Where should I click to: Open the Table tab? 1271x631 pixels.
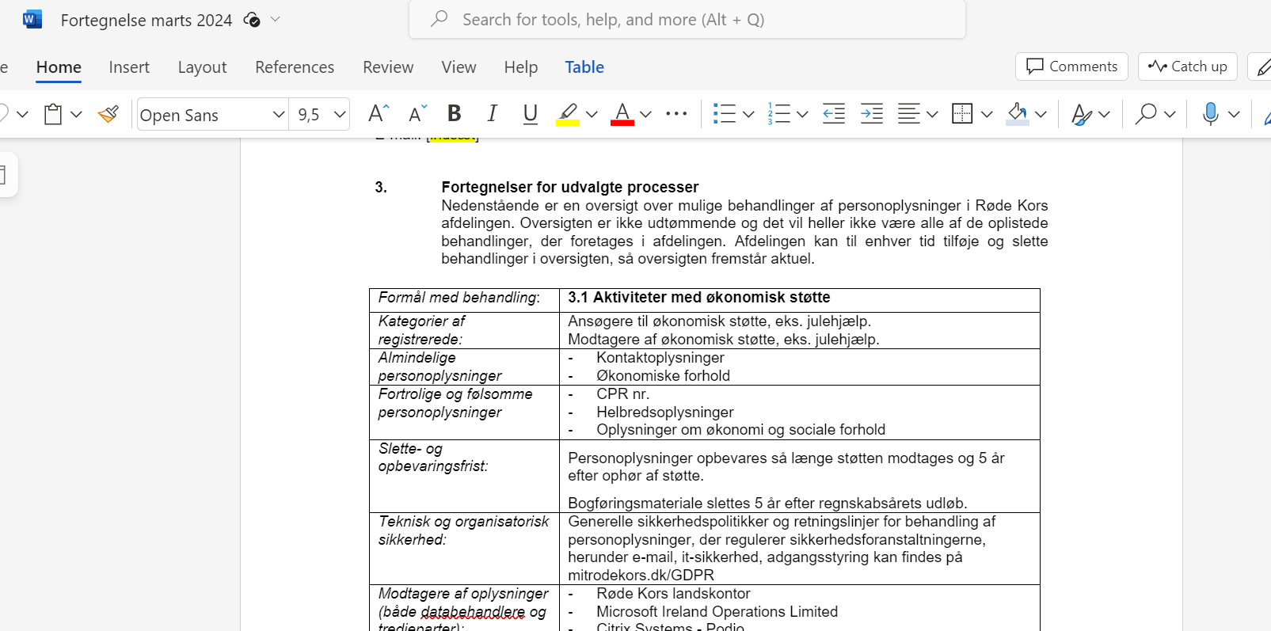point(584,67)
